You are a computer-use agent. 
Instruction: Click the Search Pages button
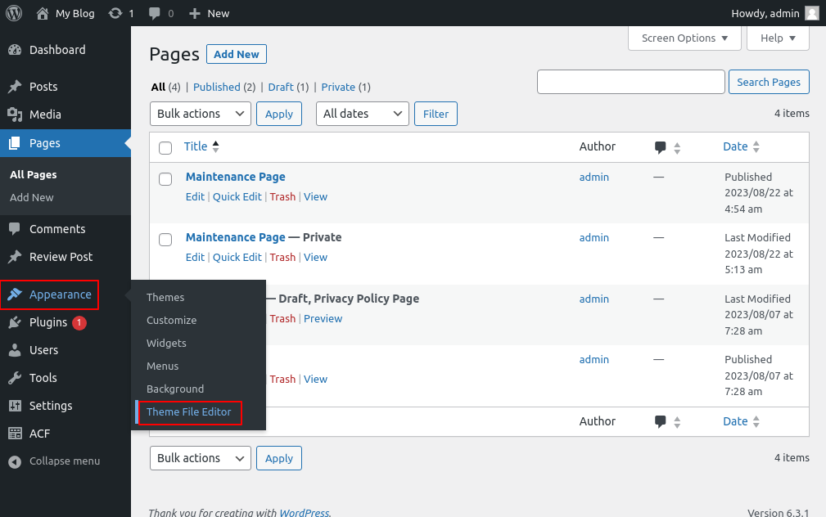click(769, 82)
